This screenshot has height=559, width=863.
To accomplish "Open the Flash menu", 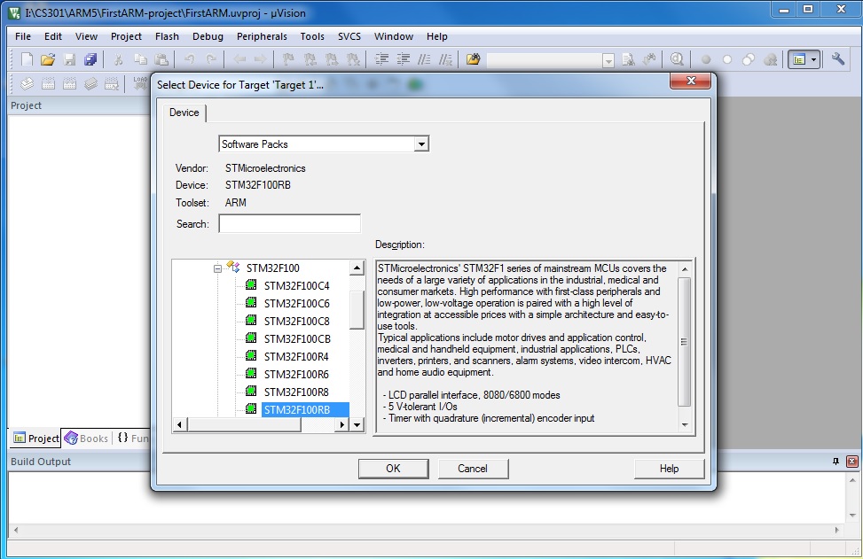I will (x=167, y=36).
